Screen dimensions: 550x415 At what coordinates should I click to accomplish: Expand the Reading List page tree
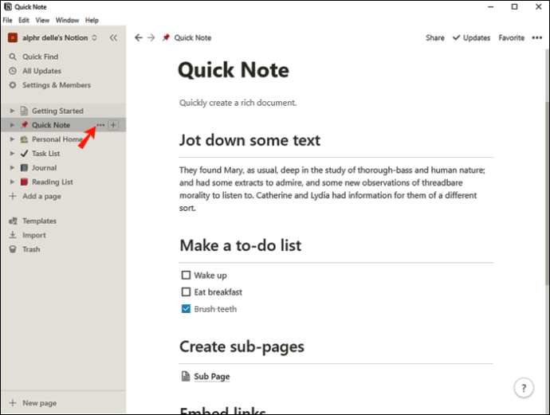pos(12,182)
